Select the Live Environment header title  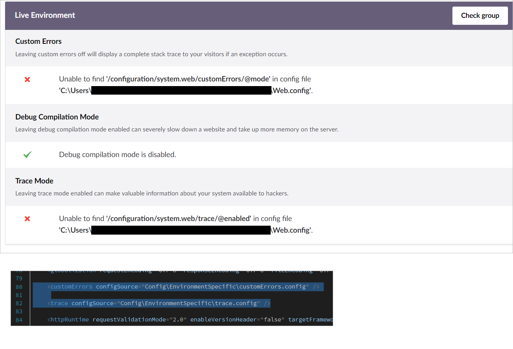point(45,15)
